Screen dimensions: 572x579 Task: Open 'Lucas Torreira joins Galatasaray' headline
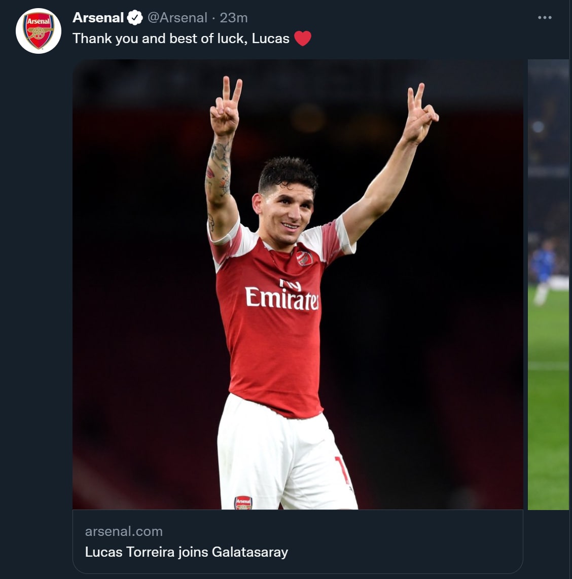pos(186,552)
